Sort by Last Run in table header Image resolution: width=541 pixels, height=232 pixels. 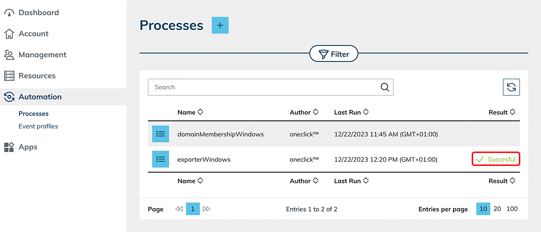point(351,112)
